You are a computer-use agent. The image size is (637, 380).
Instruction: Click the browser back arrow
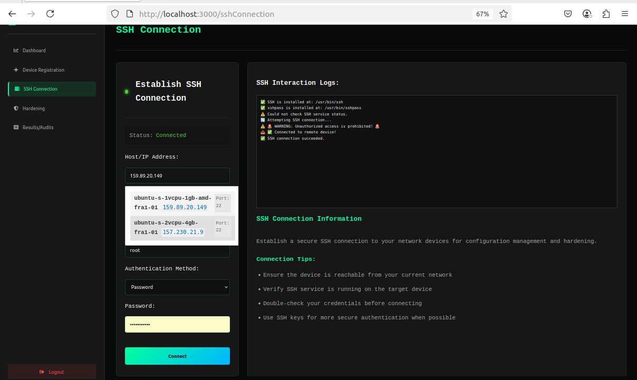[x=12, y=14]
